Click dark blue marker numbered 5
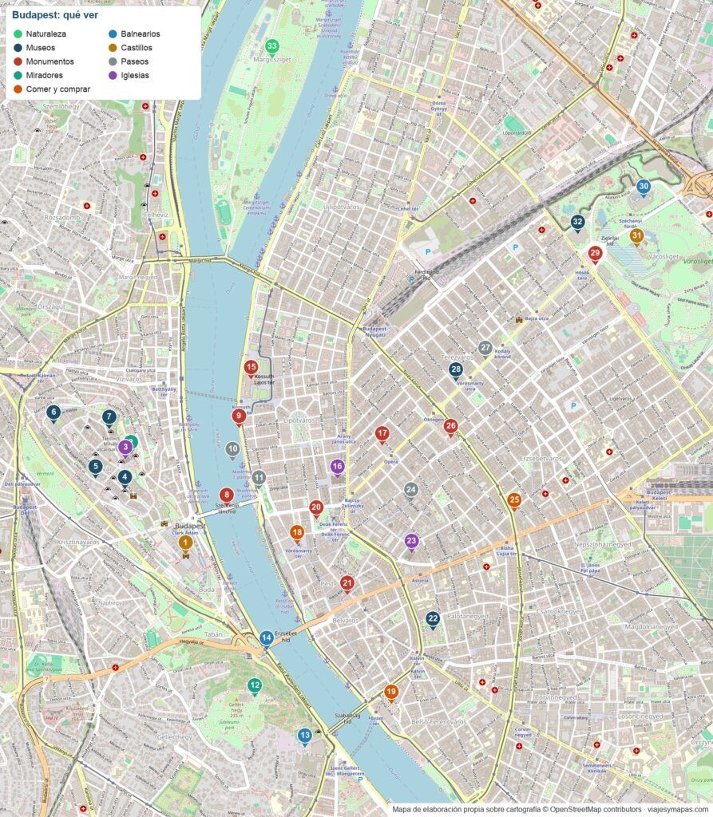Image resolution: width=713 pixels, height=817 pixels. 95,467
